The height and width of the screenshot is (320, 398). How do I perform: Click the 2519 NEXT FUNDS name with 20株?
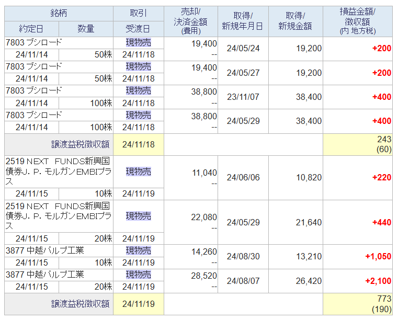(x=59, y=216)
